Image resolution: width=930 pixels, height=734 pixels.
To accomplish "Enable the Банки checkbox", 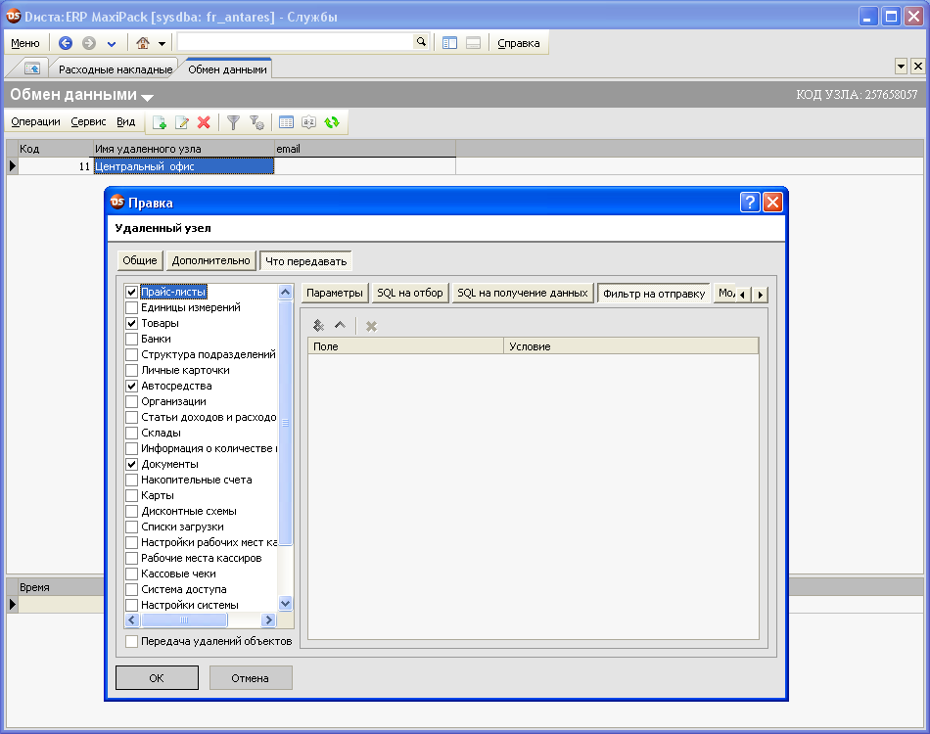I will tap(131, 339).
